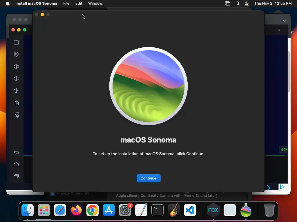Open virtual location in Nox sidebar
This screenshot has width=297, height=222.
(16, 54)
